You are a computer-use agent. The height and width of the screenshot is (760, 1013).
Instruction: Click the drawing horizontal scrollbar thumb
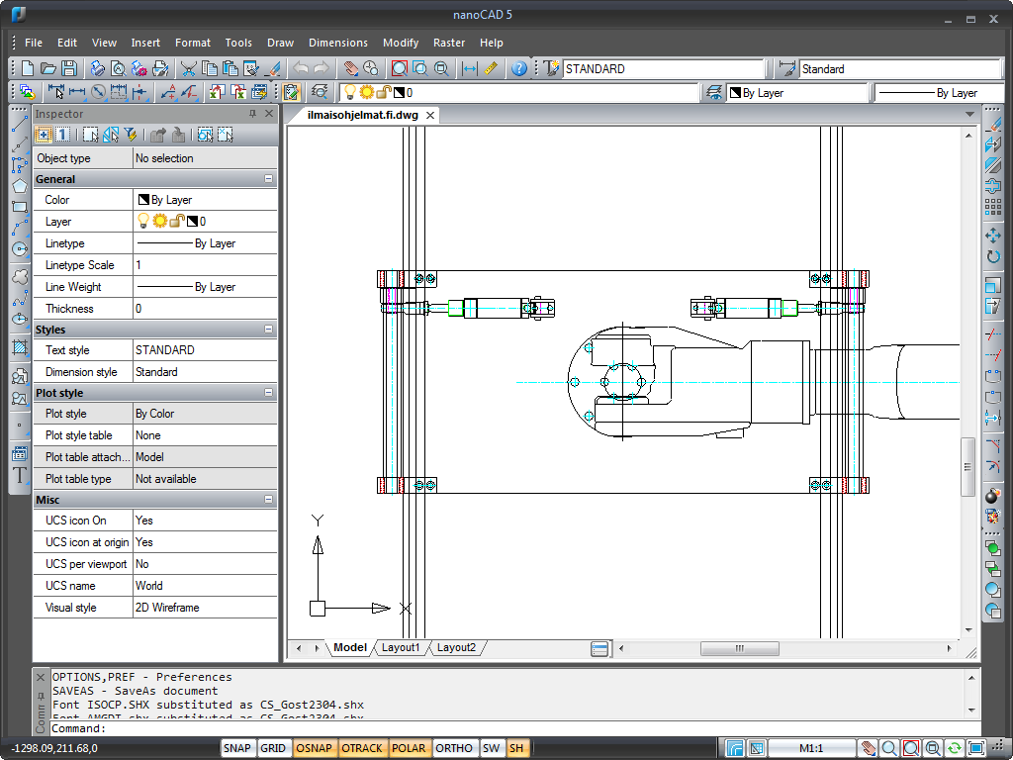click(740, 648)
